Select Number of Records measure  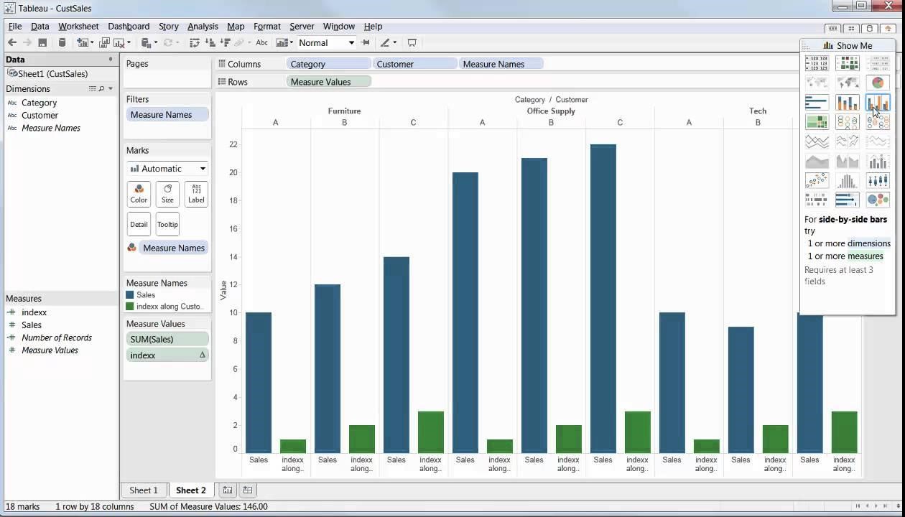[56, 337]
